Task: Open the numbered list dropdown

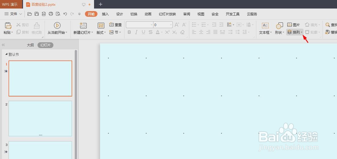Action: coord(208,25)
